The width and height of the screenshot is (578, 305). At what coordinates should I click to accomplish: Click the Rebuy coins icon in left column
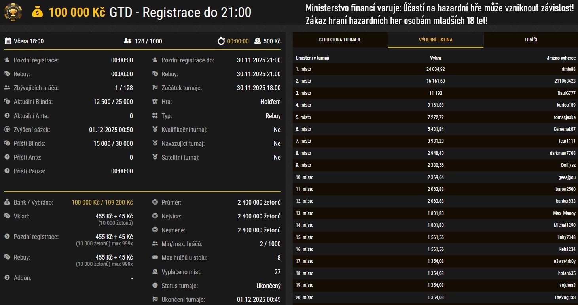(7, 74)
